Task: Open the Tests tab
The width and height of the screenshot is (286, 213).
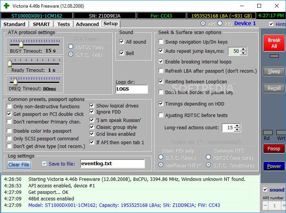Action: pos(64,24)
